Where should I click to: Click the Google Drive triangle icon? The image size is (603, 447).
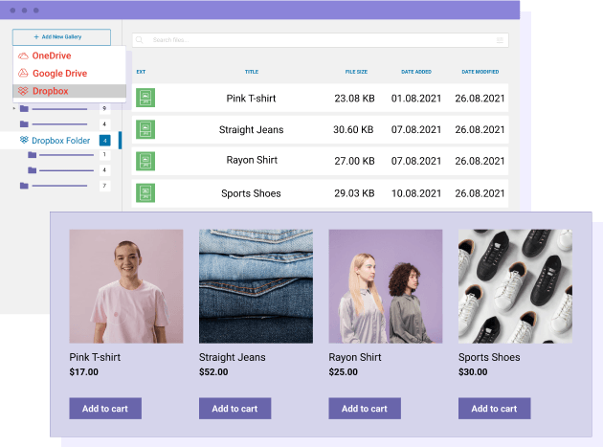pyautogui.click(x=23, y=73)
